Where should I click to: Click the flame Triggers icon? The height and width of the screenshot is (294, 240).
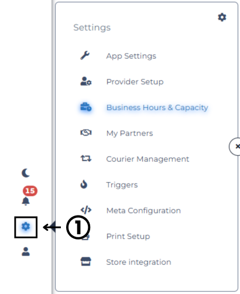coord(84,184)
